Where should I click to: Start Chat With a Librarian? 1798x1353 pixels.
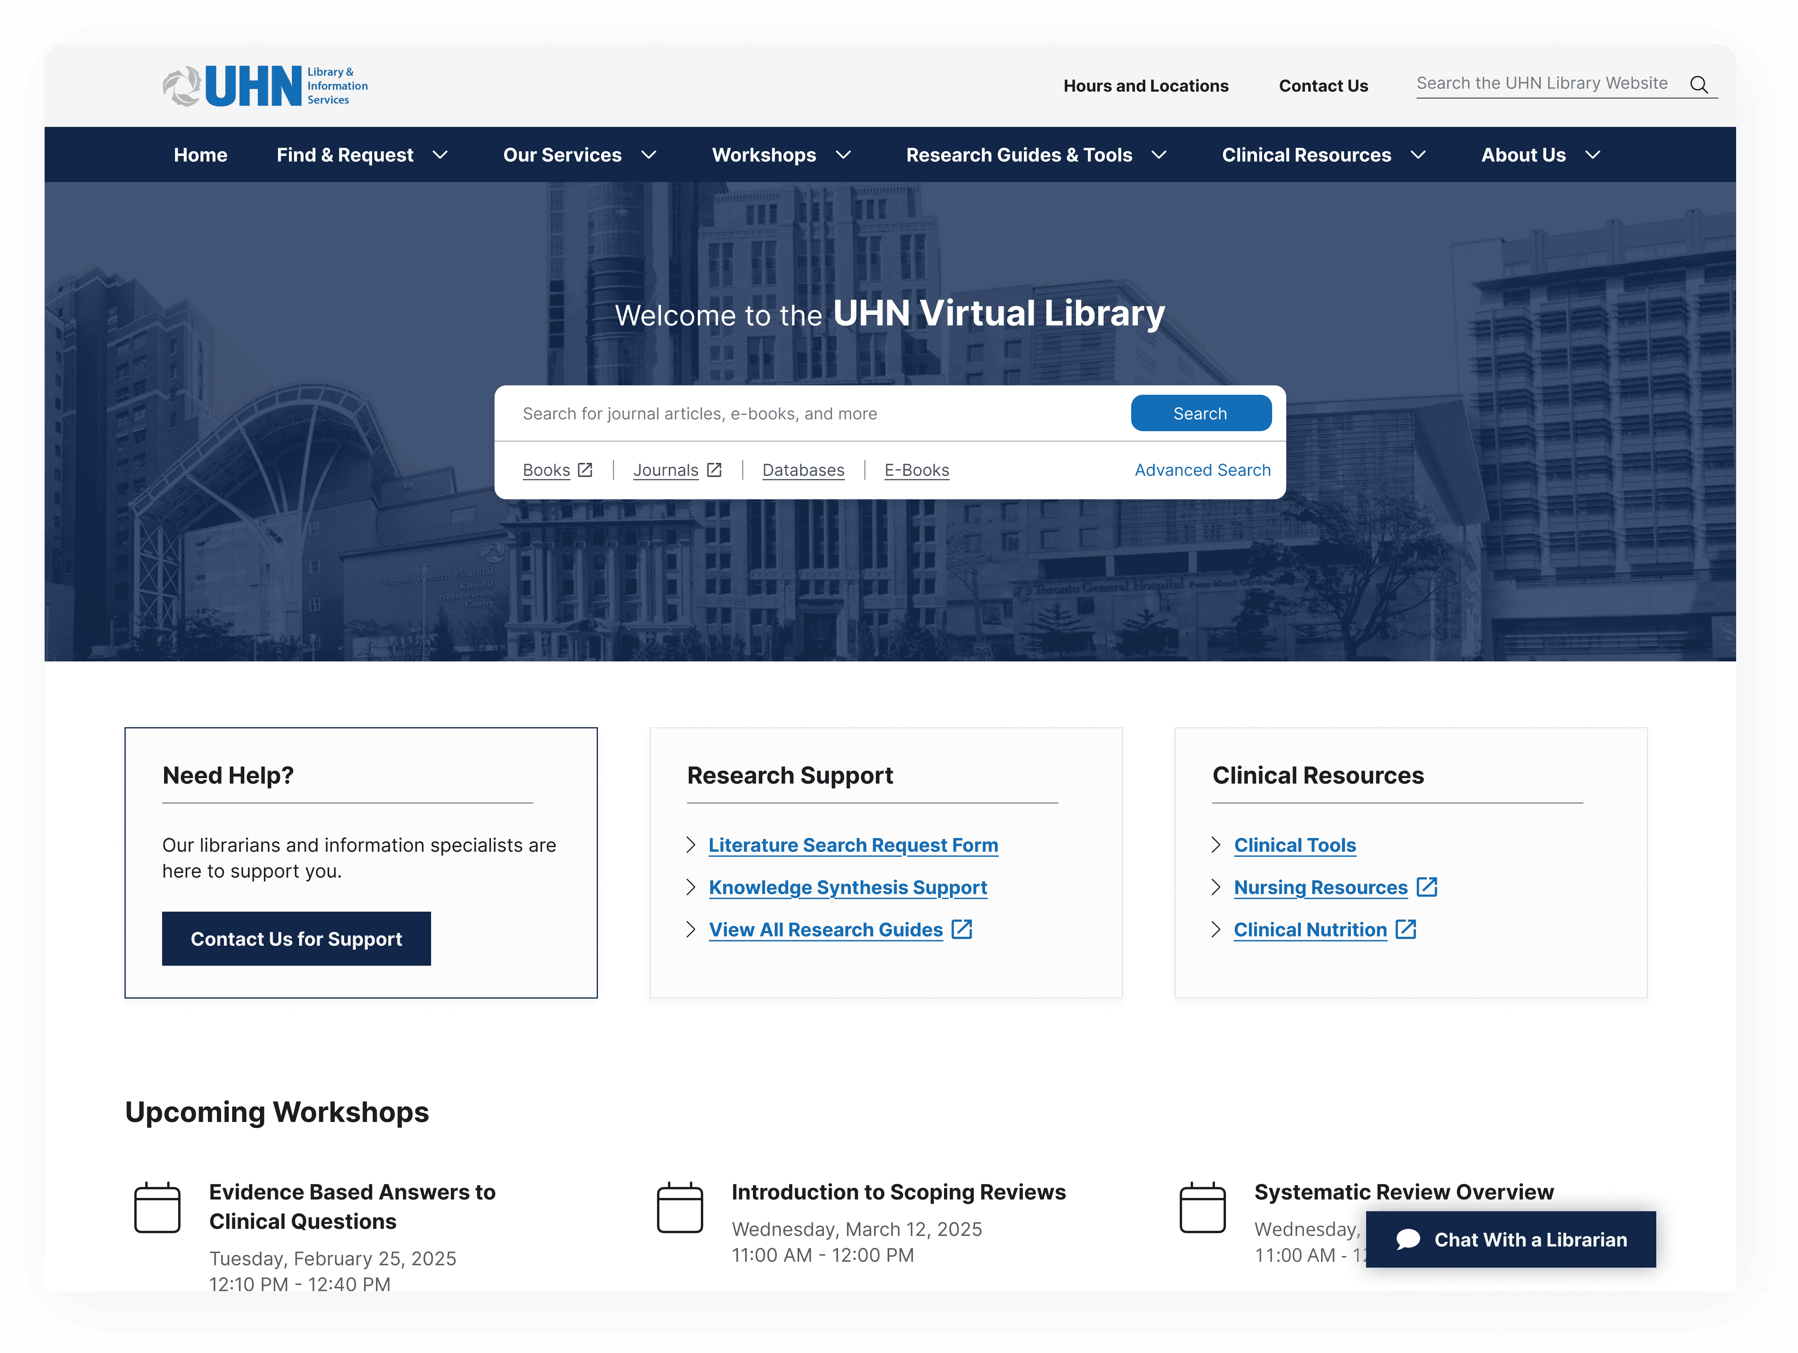click(x=1510, y=1239)
